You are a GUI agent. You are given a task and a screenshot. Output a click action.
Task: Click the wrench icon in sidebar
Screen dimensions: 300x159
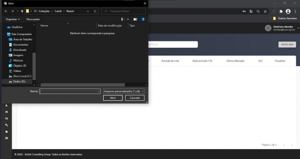(6, 125)
